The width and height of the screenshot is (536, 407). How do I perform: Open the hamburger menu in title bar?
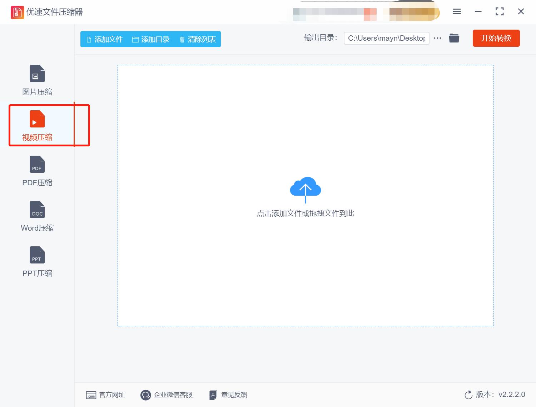456,11
